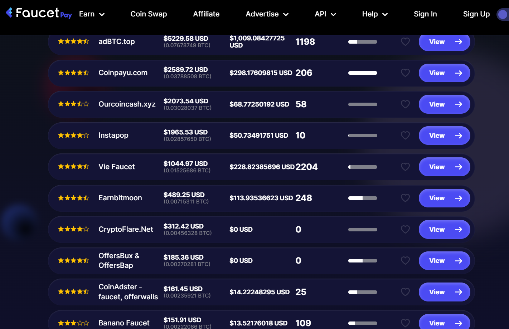Click the star rating of CoinAdster

click(73, 292)
